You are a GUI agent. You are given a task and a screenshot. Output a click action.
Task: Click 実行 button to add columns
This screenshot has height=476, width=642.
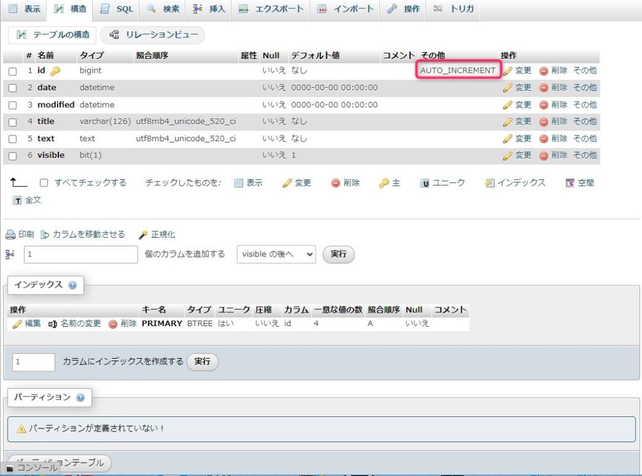(339, 254)
